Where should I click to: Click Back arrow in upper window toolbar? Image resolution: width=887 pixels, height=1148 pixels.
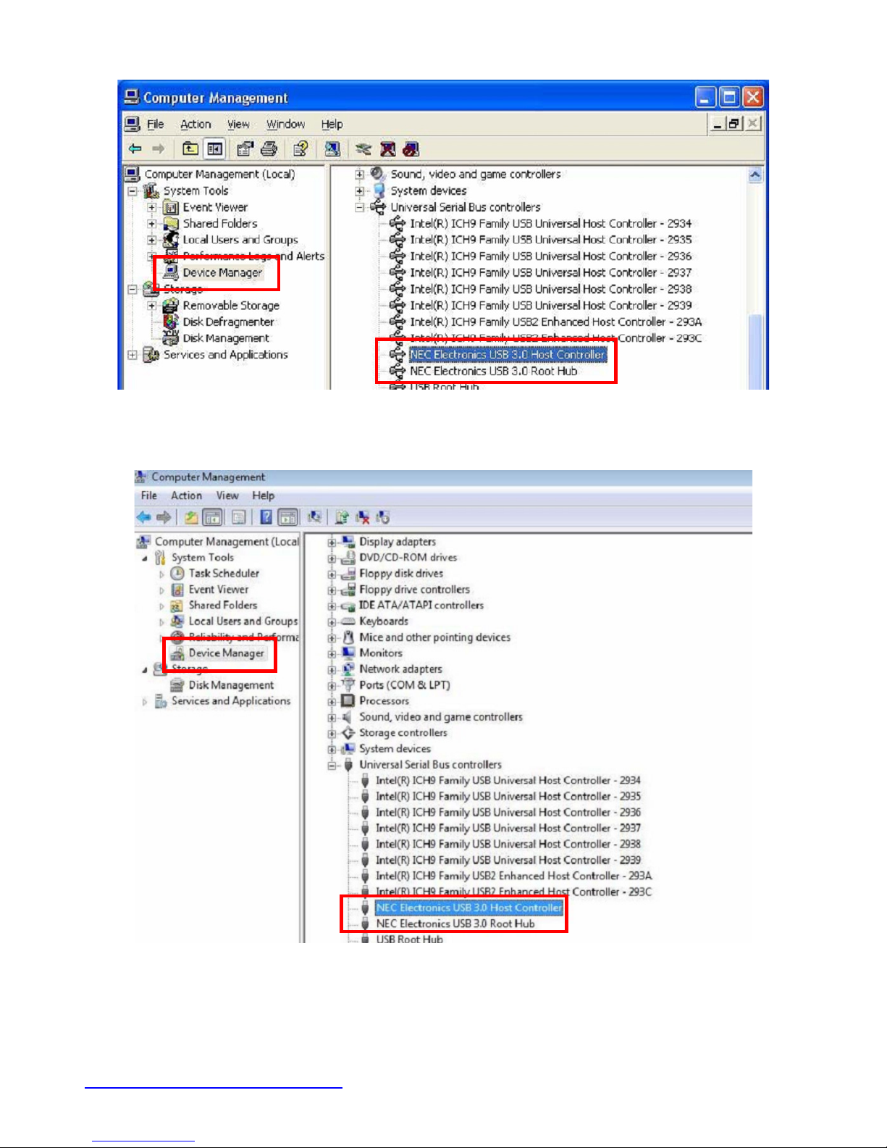(x=135, y=149)
